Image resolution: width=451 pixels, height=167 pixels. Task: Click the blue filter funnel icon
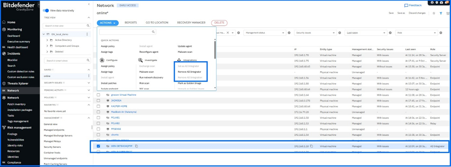441,13
